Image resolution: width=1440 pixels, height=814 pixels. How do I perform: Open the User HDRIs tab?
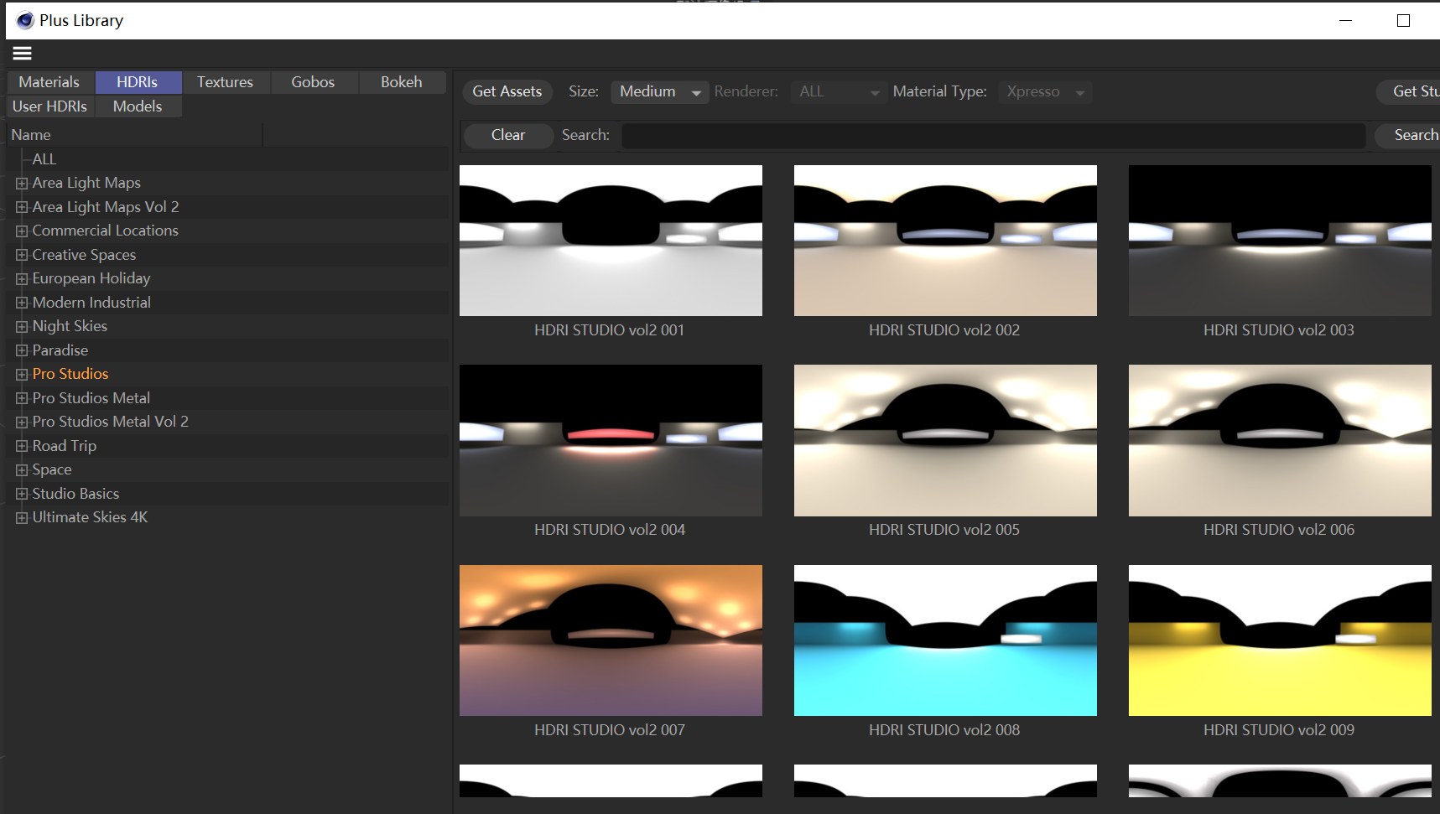tap(49, 106)
